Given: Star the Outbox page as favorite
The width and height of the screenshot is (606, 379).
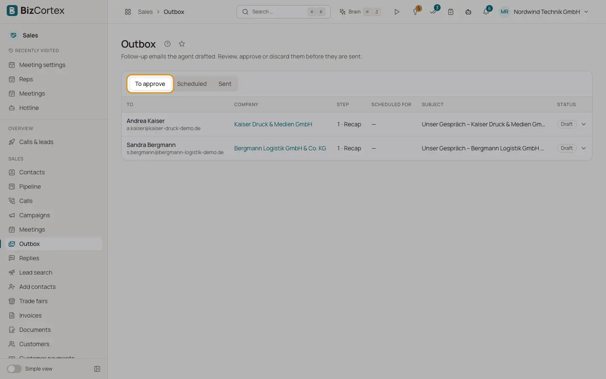Looking at the screenshot, I should 182,44.
